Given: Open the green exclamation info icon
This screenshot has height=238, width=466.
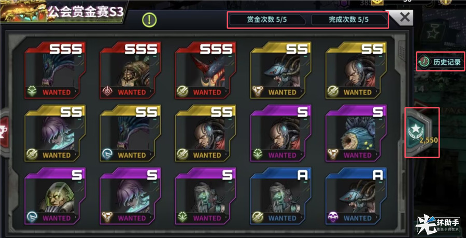Looking at the screenshot, I should (x=149, y=20).
